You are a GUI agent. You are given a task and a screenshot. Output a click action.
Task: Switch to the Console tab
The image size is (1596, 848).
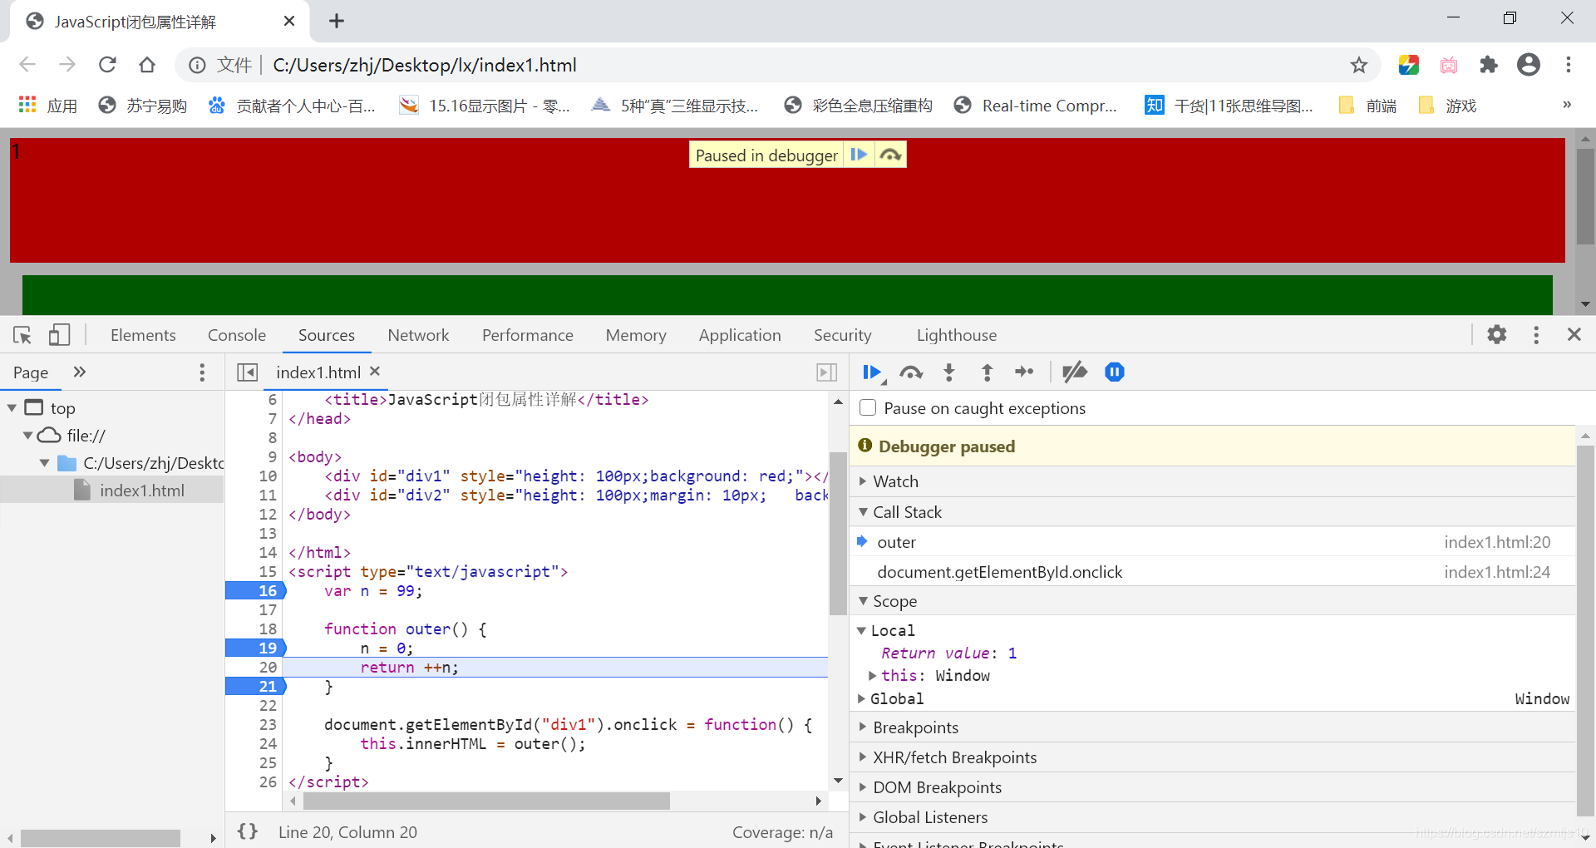[x=237, y=335]
